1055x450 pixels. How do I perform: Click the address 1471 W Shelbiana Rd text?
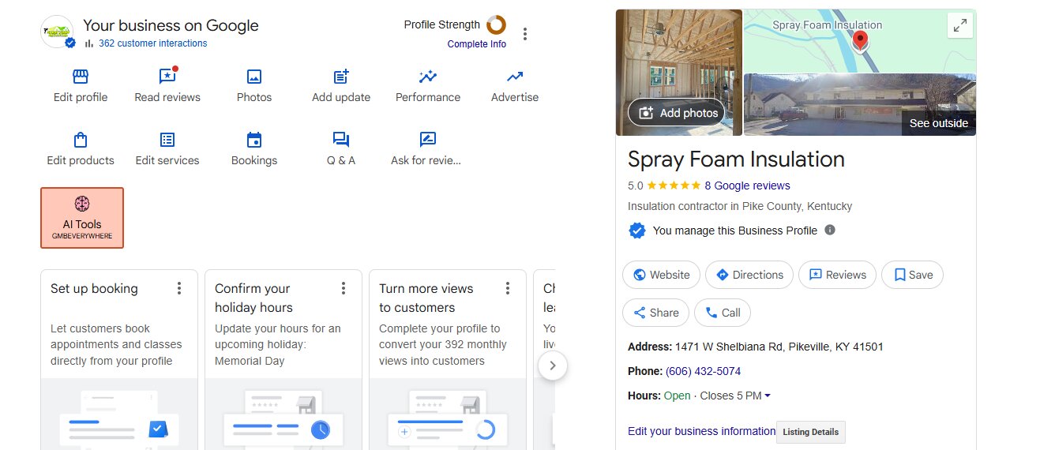click(x=779, y=347)
